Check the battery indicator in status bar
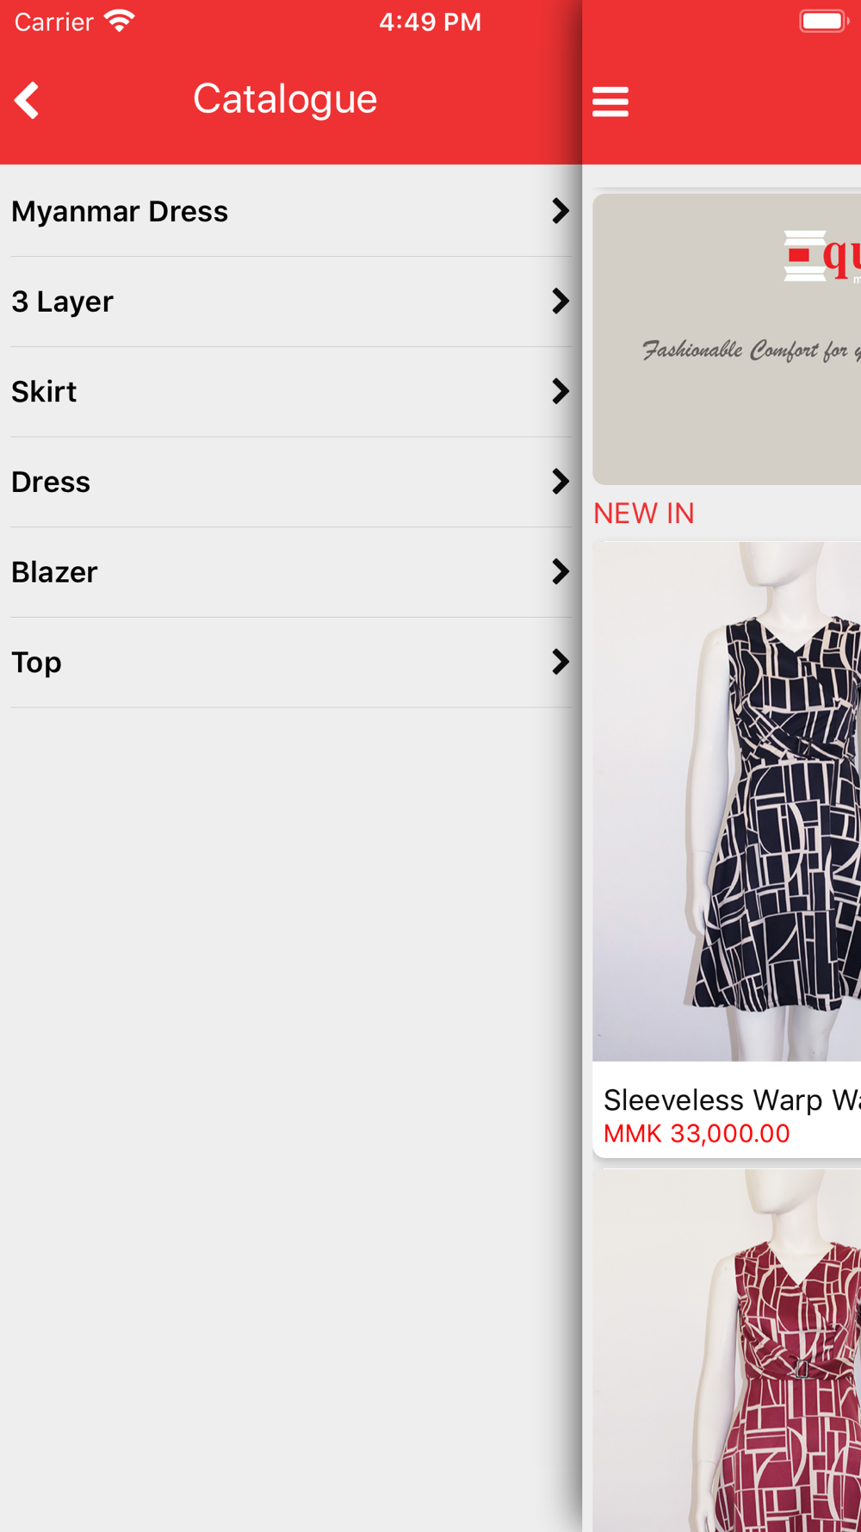The width and height of the screenshot is (861, 1532). pyautogui.click(x=823, y=22)
